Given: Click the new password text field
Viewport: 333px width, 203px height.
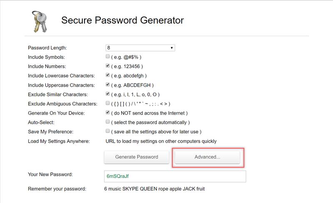Looking at the screenshot, I should [175, 176].
